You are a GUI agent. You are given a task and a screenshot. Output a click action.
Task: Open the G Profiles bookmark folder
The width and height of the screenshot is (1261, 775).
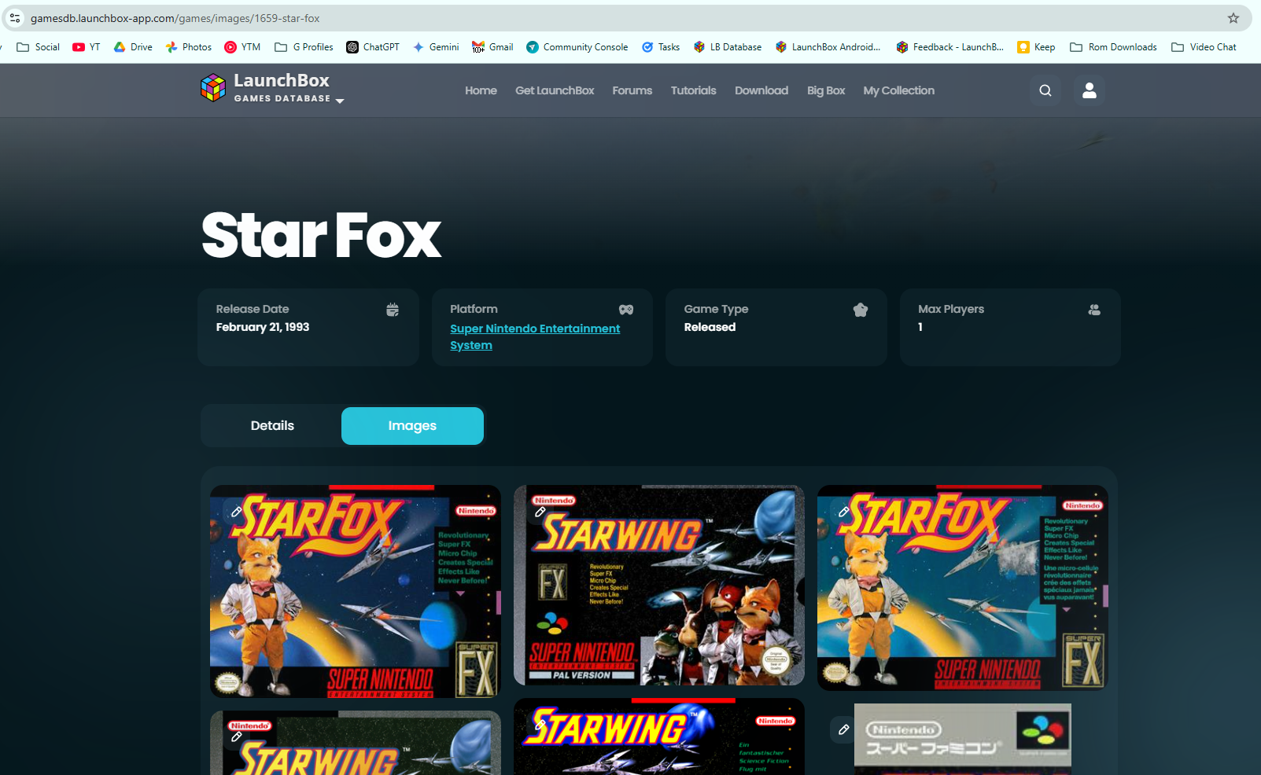[x=304, y=47]
